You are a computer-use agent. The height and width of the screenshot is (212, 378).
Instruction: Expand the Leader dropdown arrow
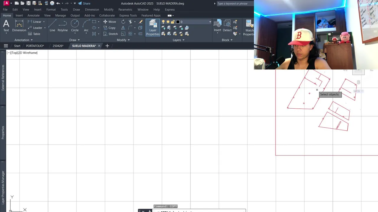[45, 28]
